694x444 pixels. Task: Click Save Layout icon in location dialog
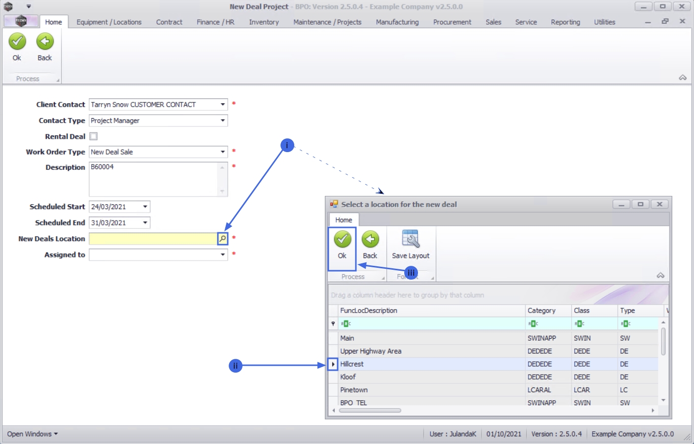tap(411, 239)
